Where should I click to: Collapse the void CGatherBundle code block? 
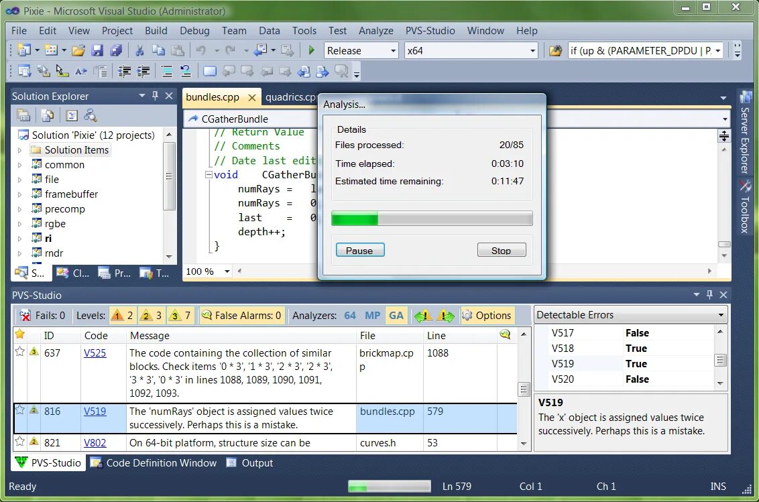[x=209, y=175]
